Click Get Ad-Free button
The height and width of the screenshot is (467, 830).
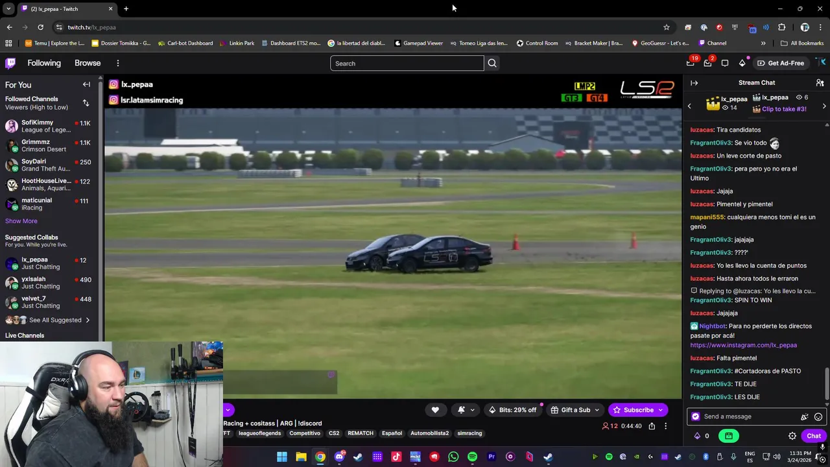coord(780,63)
